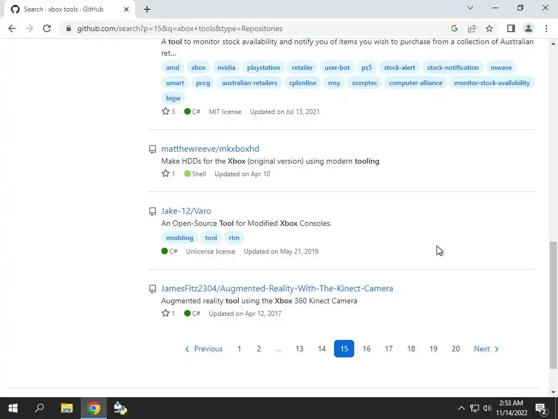Select the umart topic tag
Screen dimensions: 558x419
175,83
